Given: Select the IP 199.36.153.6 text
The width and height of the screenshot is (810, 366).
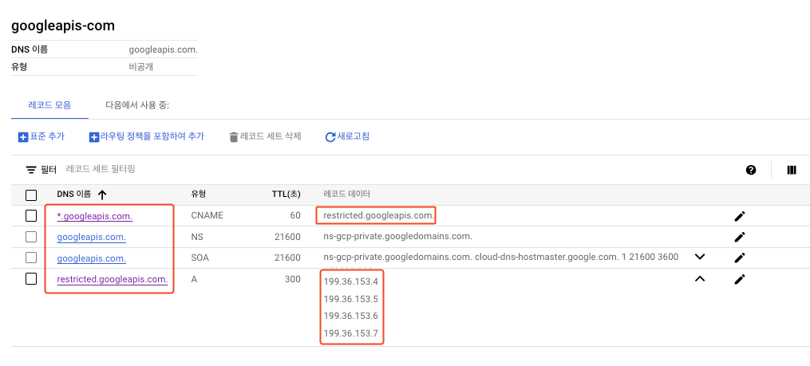Looking at the screenshot, I should 351,316.
